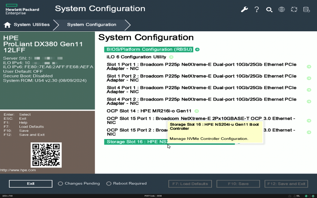Viewport: 317px width, 198px height.
Task: Open help via the question mark icon
Action: (257, 9)
